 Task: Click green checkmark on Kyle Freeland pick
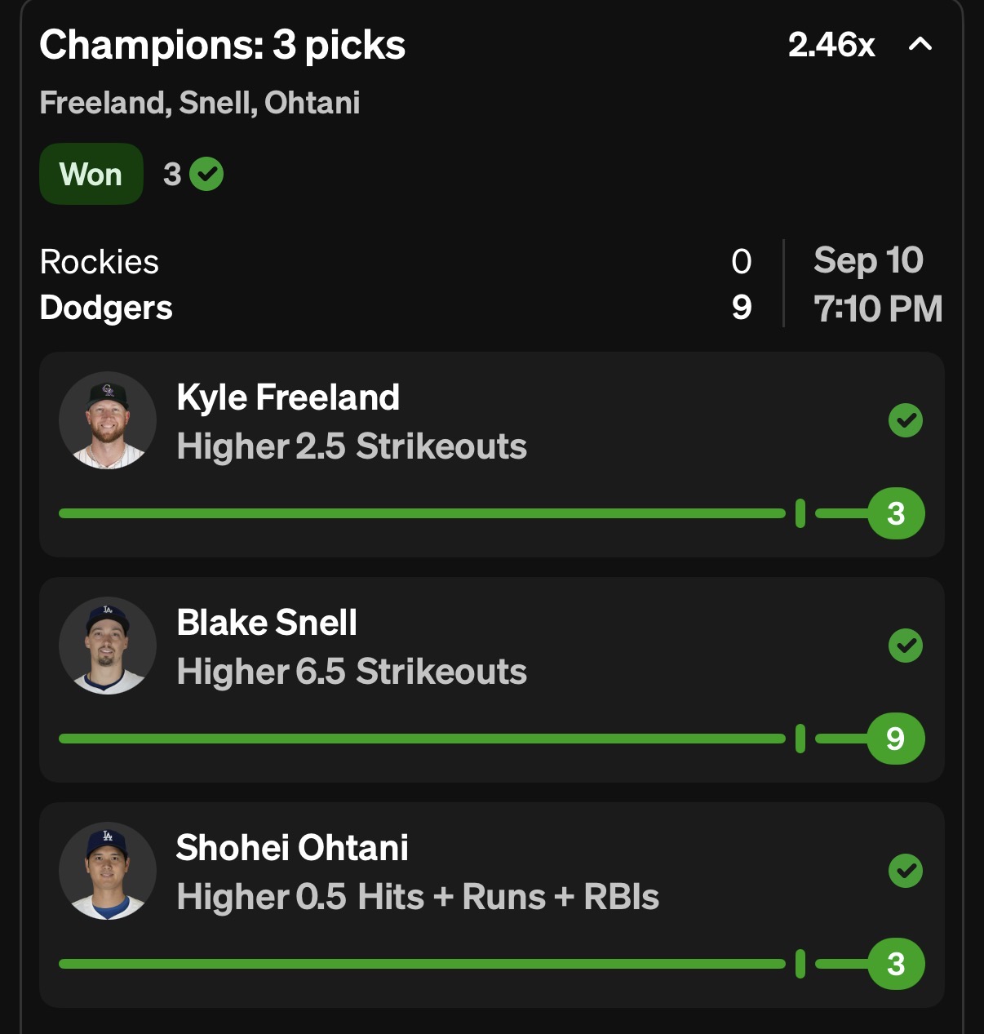coord(905,421)
